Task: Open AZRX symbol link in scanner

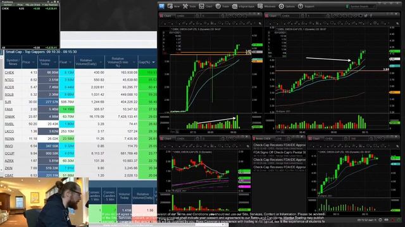Action: coord(9,161)
